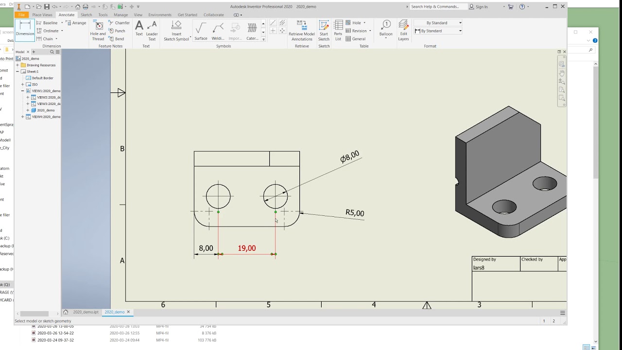Expand the VIEW4:2020_demo tree node
The height and width of the screenshot is (350, 622).
click(x=22, y=117)
